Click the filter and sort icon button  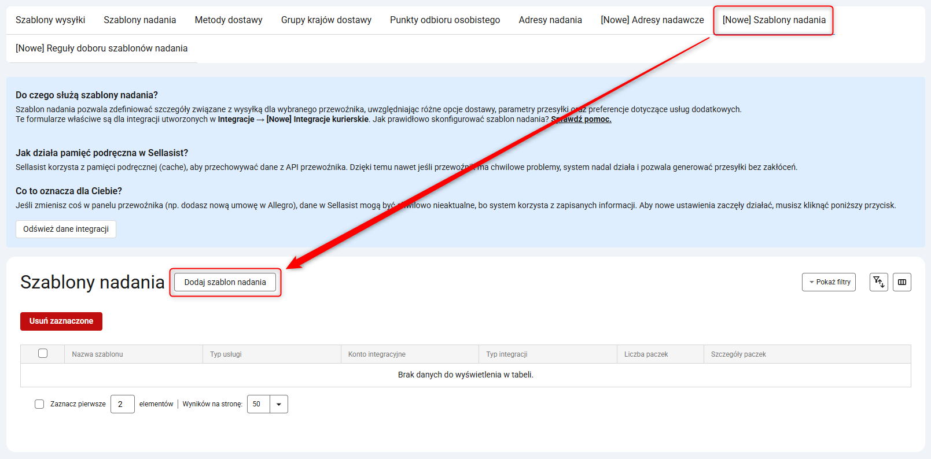[x=878, y=282]
